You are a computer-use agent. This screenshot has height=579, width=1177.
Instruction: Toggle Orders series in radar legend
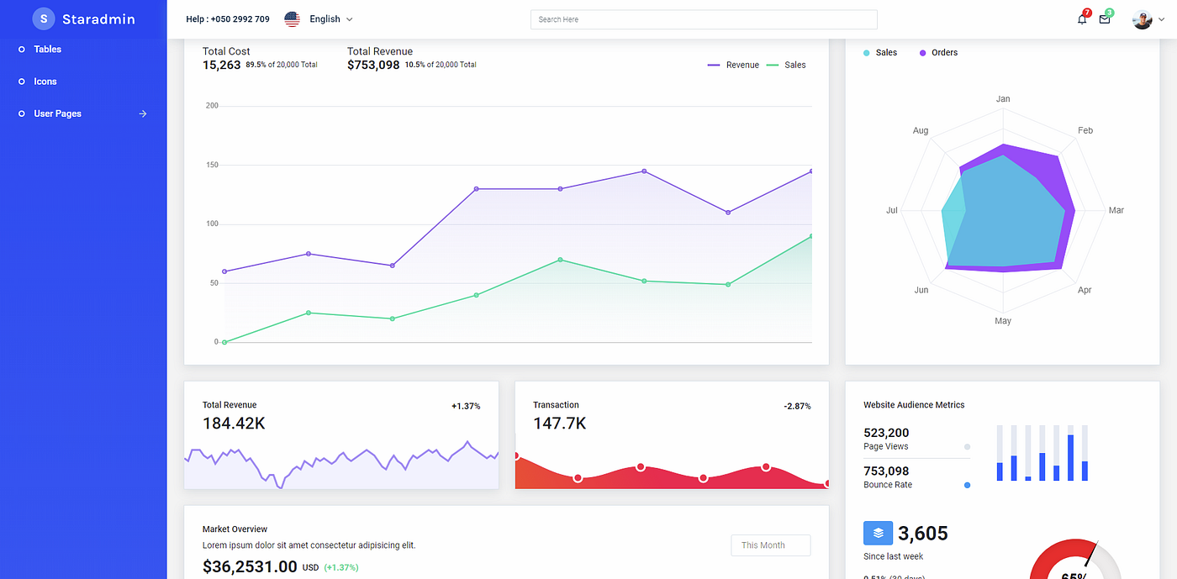click(938, 53)
